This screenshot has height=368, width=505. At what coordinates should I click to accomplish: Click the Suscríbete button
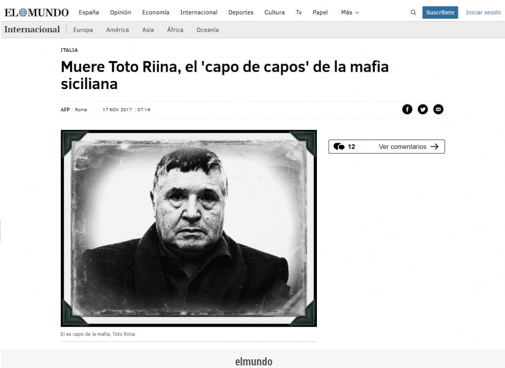[x=440, y=13]
